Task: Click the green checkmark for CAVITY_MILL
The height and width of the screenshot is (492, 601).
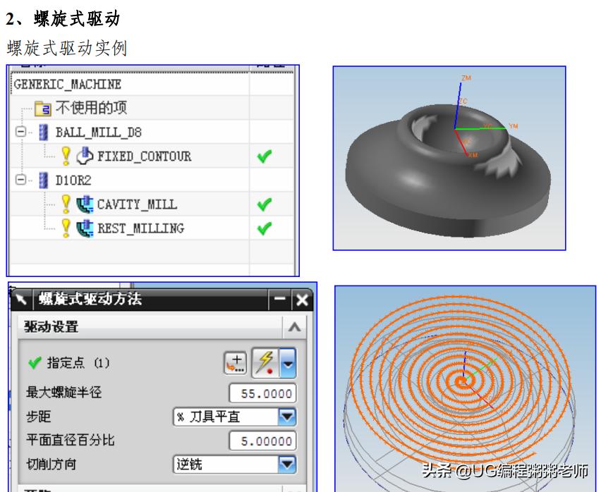Action: tap(265, 204)
